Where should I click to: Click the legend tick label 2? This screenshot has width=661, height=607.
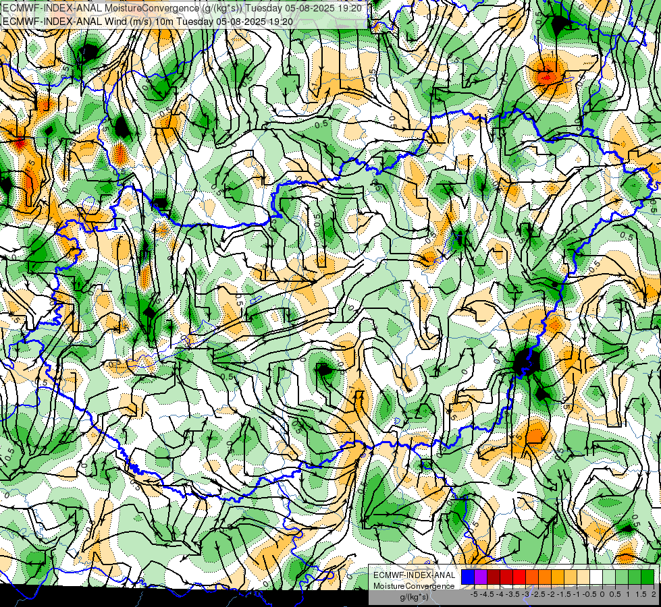[654, 594]
